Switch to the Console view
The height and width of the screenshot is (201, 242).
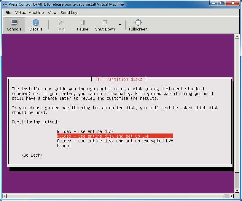pos(14,25)
